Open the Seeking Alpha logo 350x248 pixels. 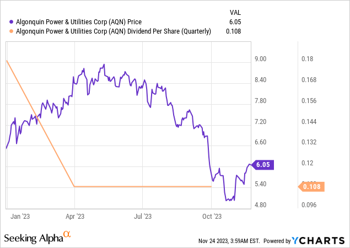[x=33, y=238]
